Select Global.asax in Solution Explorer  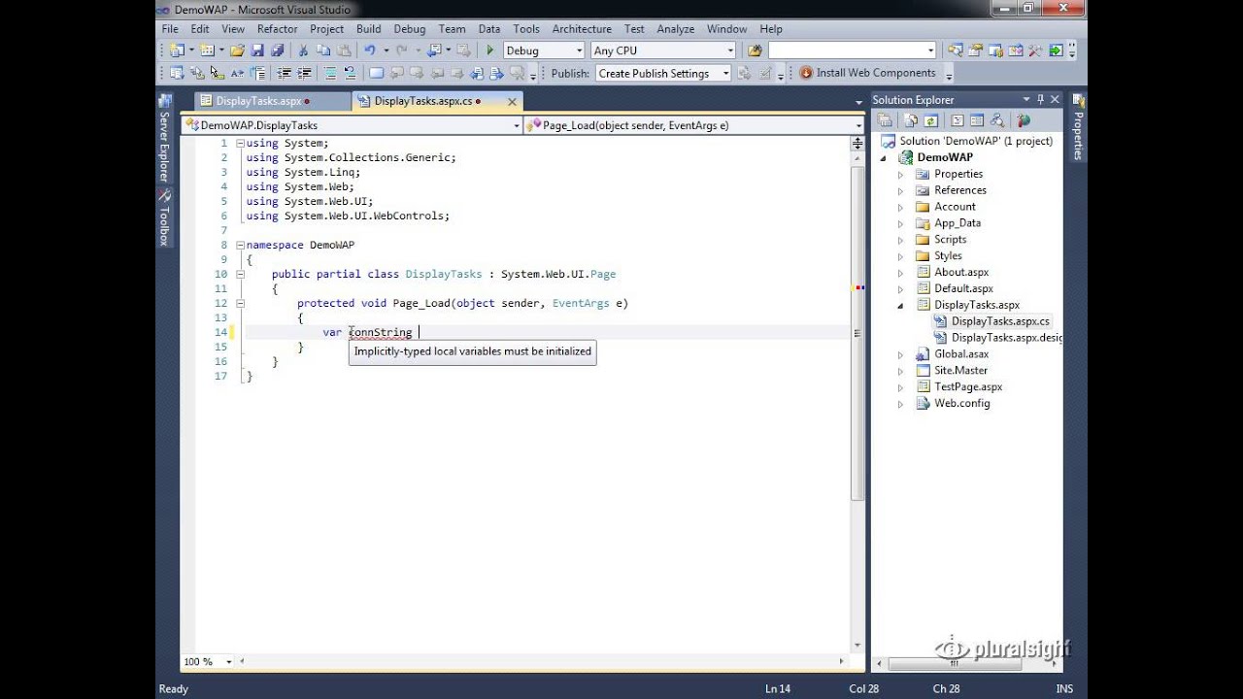pos(960,354)
